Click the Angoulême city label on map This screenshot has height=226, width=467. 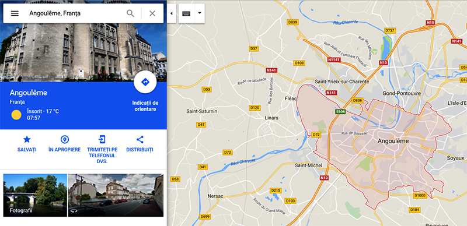pos(393,141)
